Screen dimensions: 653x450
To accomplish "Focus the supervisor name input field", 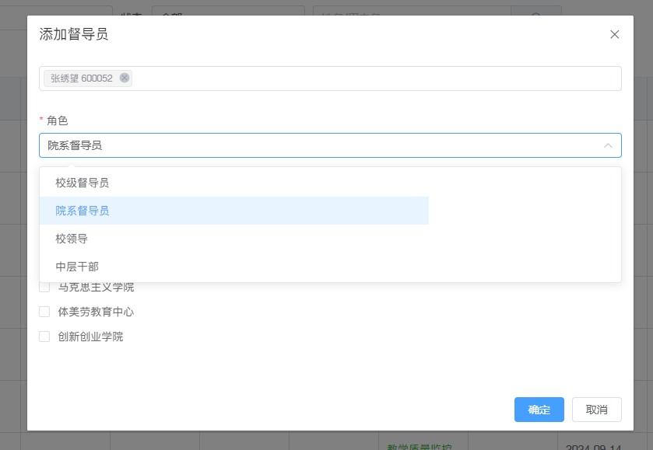I will (x=374, y=78).
